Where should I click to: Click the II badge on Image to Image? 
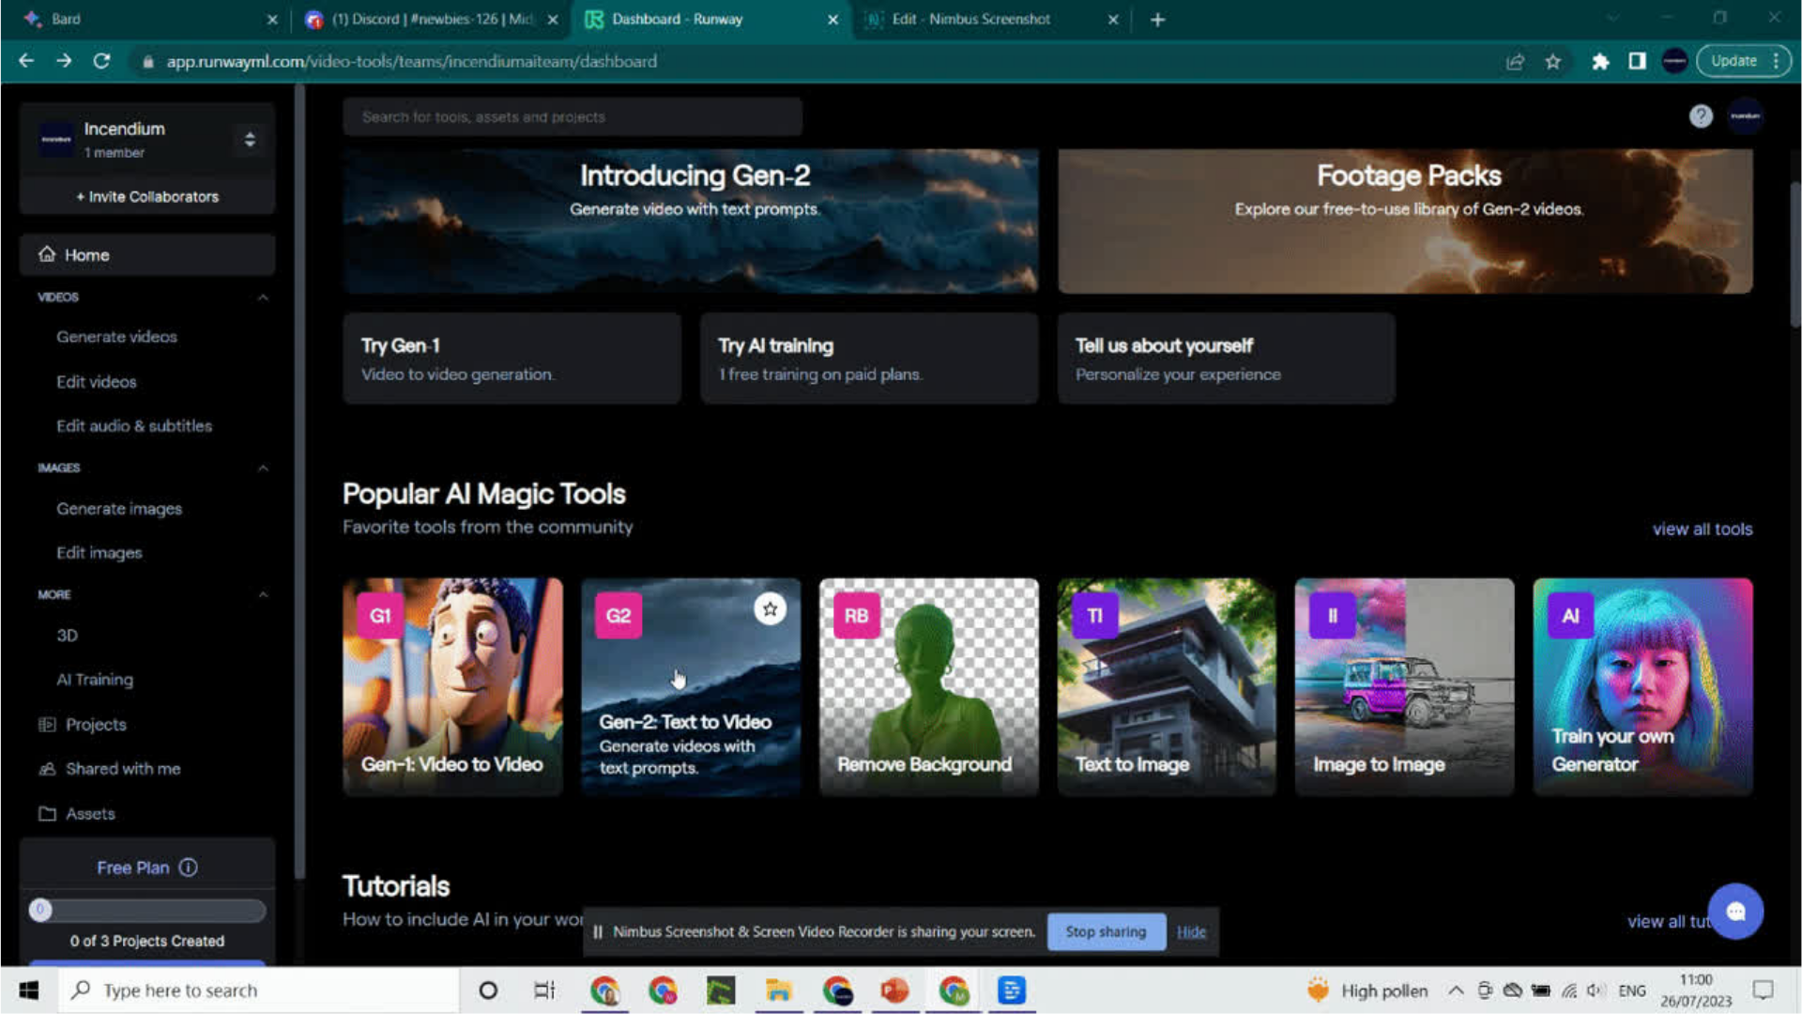(1333, 616)
